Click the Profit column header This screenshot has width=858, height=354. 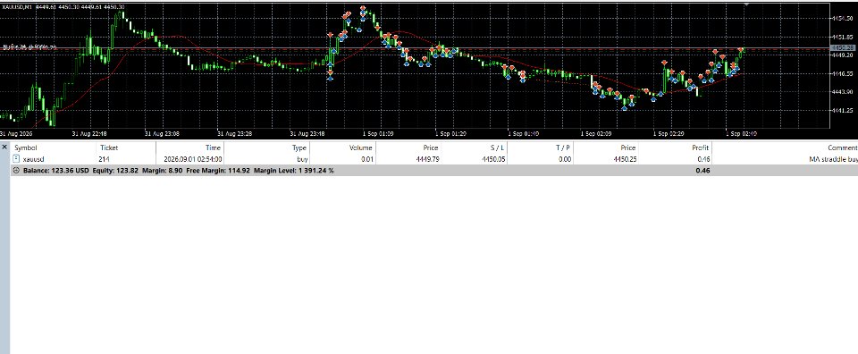(700, 147)
